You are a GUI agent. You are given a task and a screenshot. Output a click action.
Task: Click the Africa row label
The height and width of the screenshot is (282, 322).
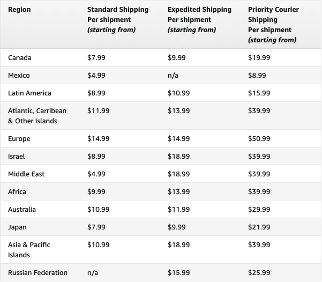[17, 192]
